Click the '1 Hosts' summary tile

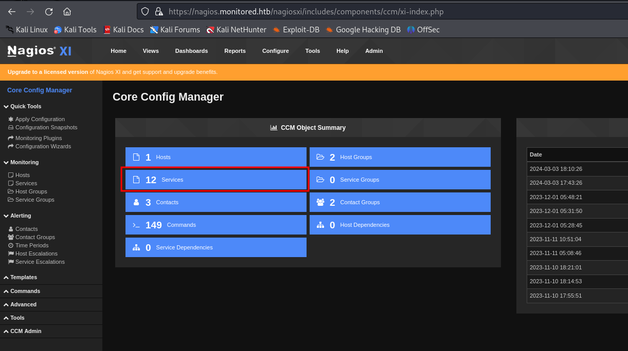pos(216,157)
